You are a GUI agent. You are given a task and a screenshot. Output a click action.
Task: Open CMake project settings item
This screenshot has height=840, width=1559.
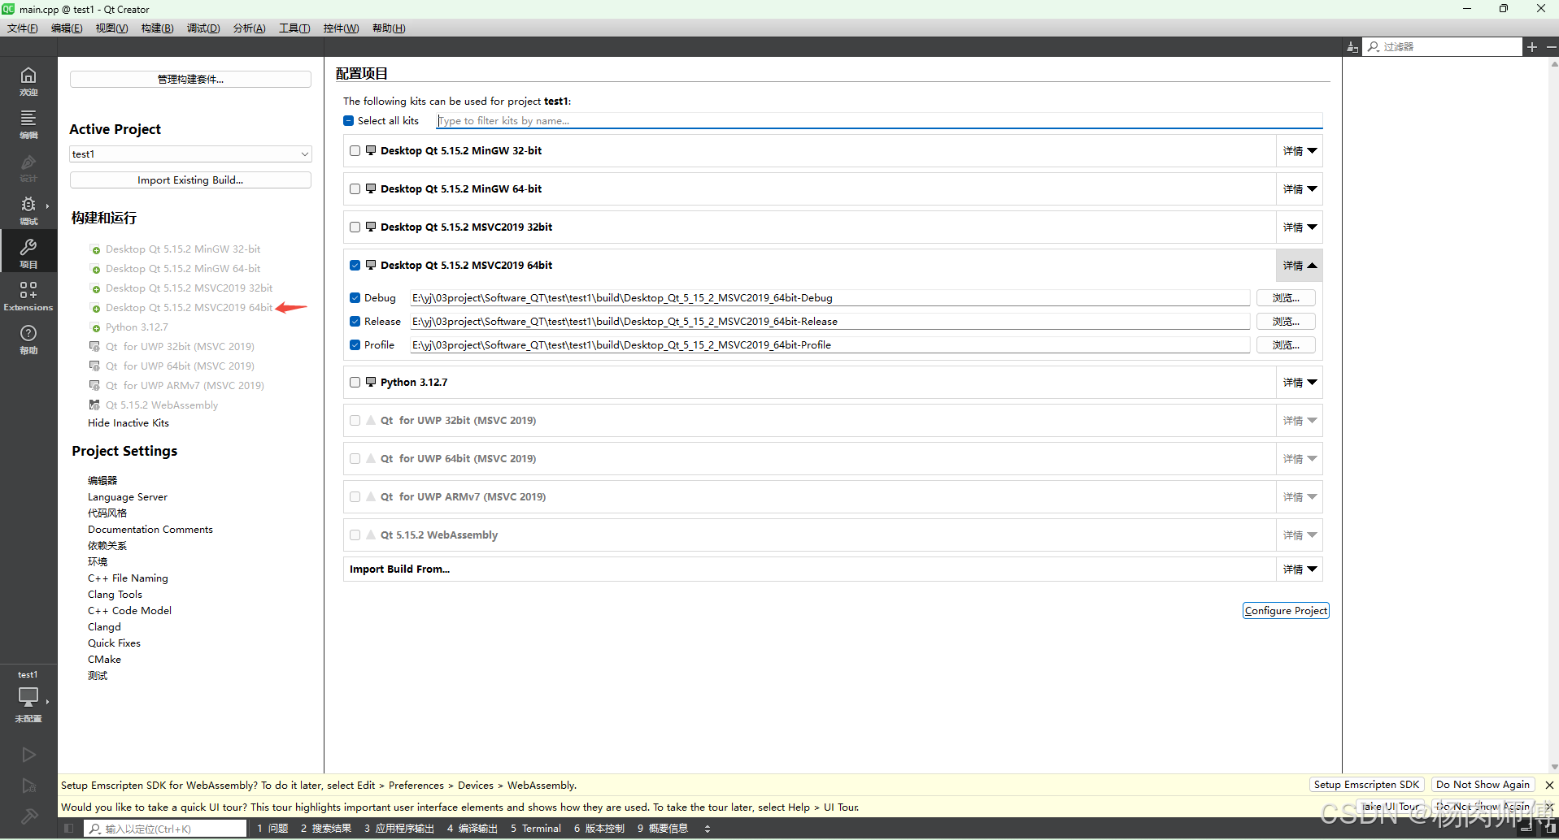(x=104, y=659)
